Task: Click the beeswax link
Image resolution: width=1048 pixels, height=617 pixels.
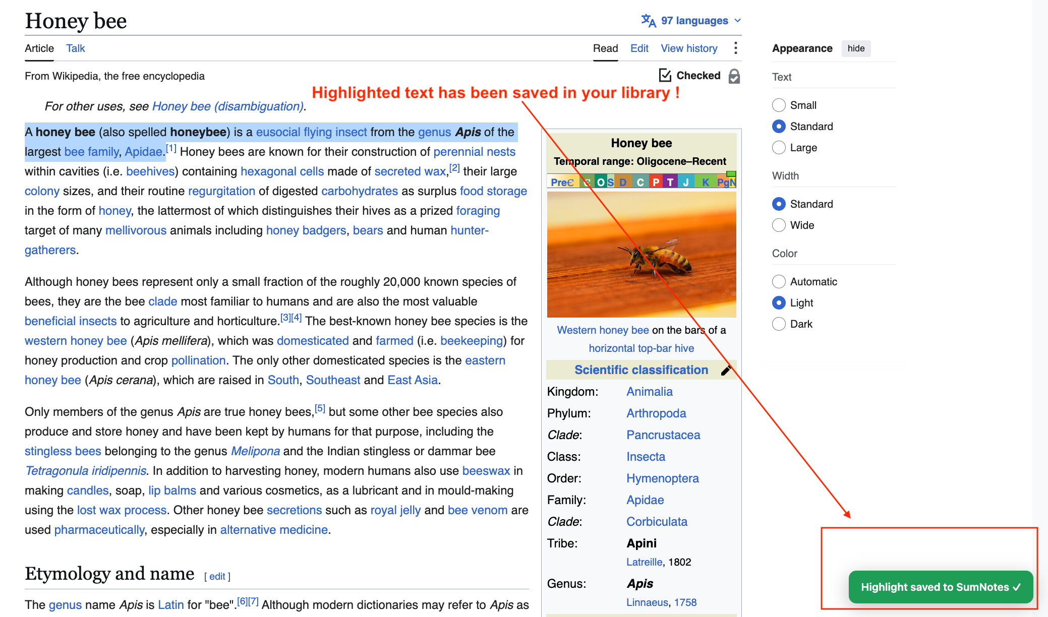Action: pos(486,471)
